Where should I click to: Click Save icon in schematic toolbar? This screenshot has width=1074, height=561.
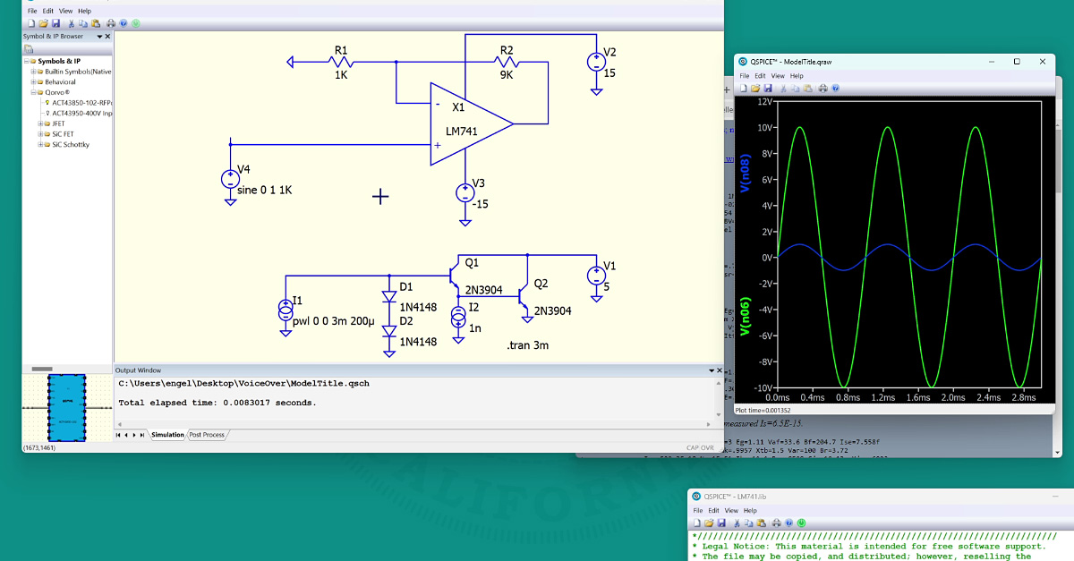pyautogui.click(x=55, y=23)
